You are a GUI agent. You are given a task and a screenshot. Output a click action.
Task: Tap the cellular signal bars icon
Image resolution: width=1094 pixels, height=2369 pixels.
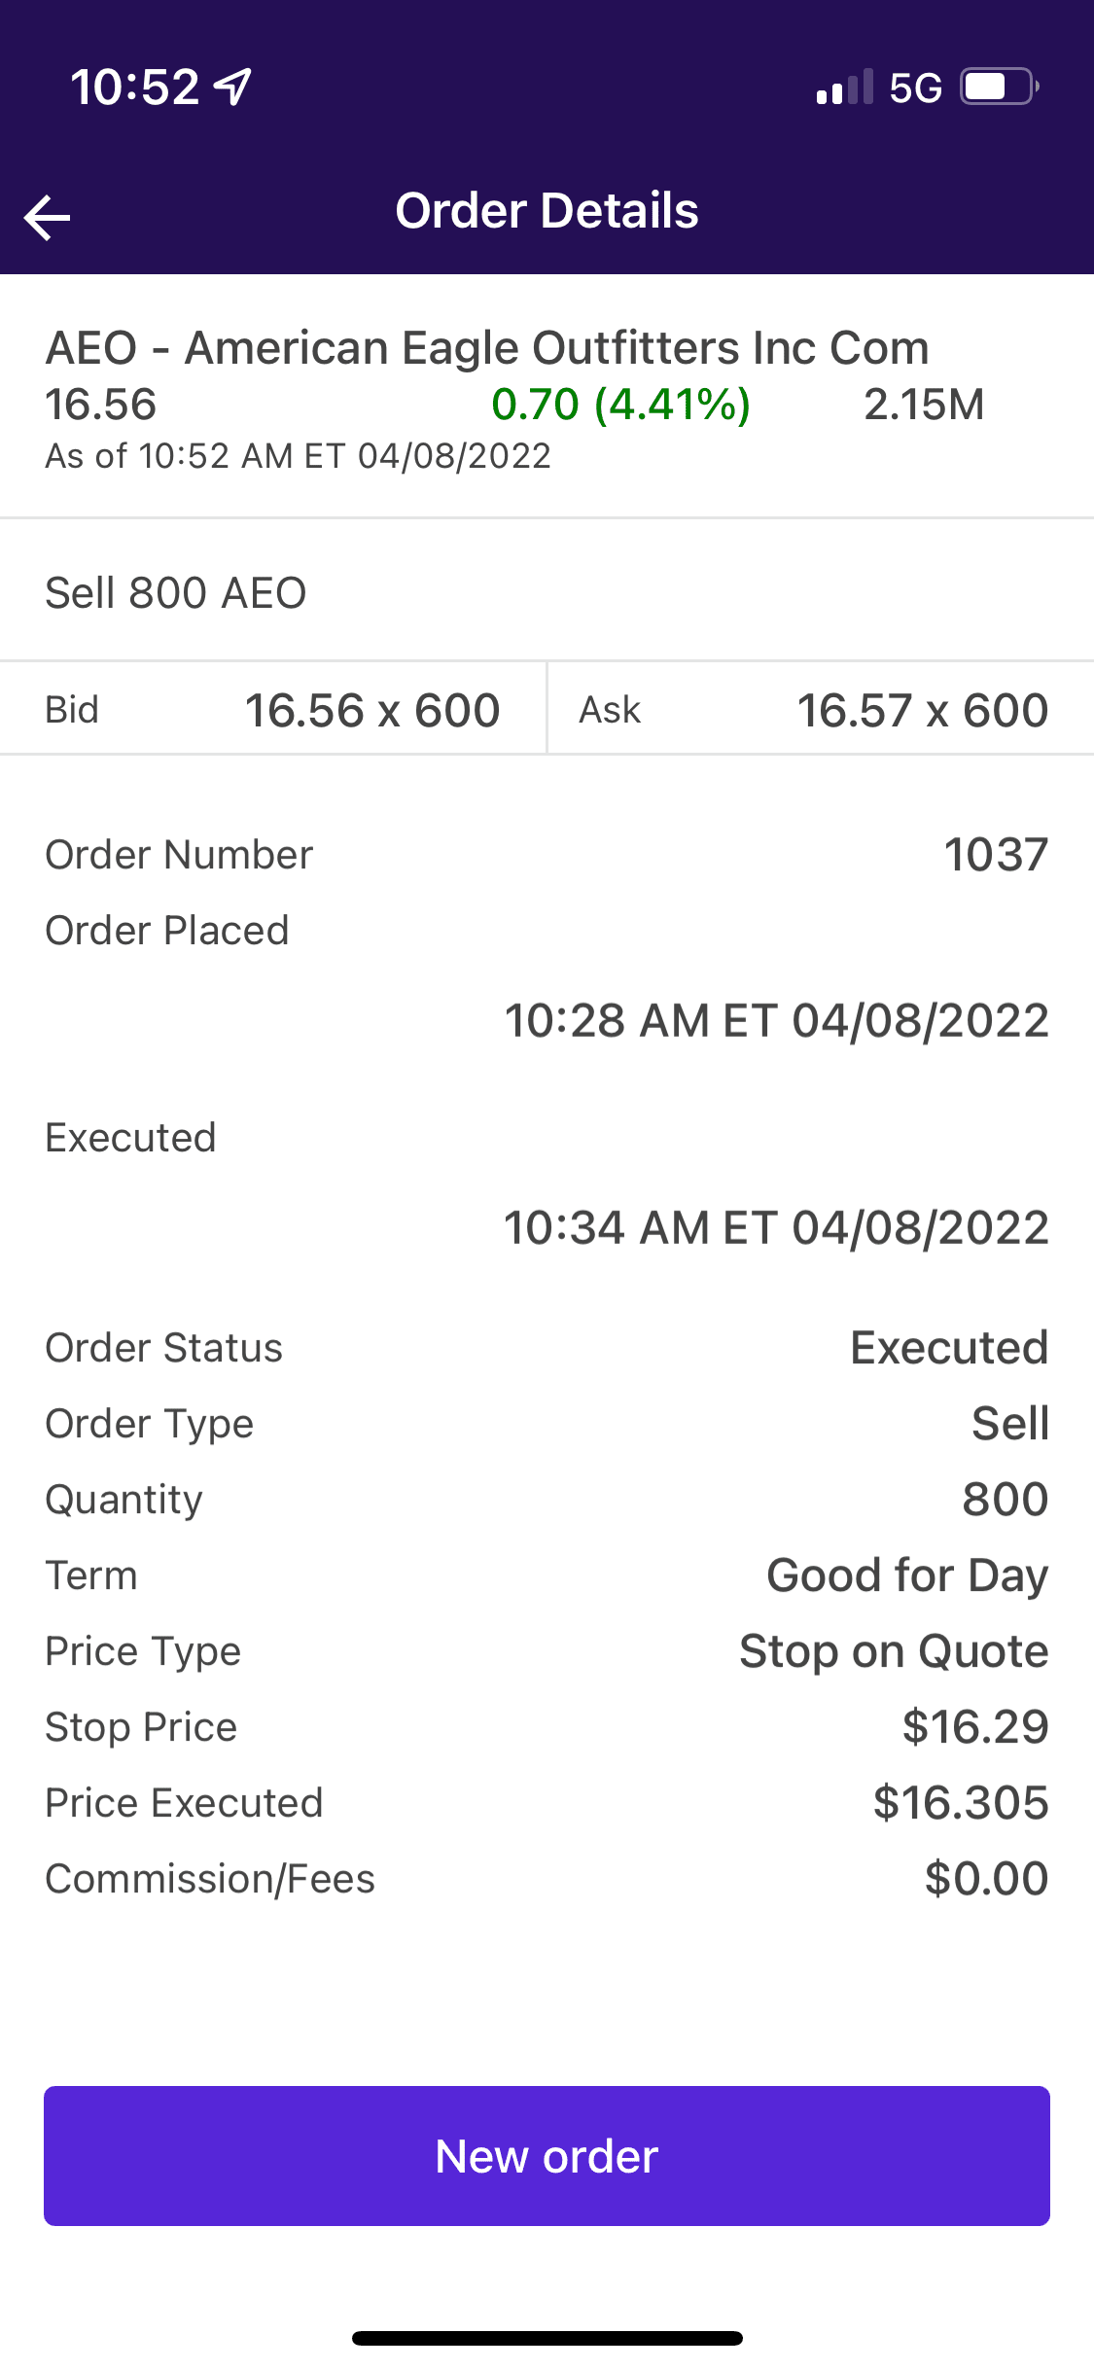click(844, 88)
